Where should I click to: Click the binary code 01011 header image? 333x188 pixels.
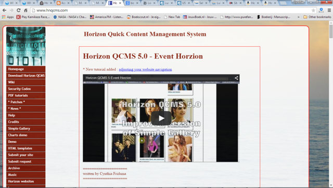tap(25, 46)
